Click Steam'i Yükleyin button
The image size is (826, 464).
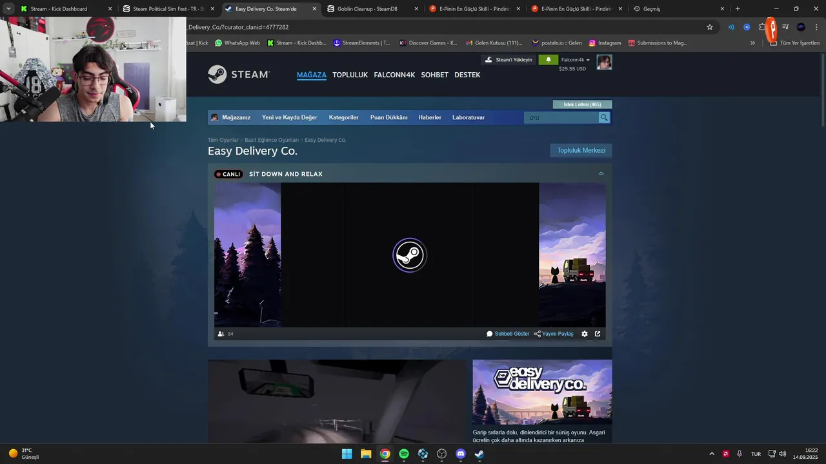[509, 59]
